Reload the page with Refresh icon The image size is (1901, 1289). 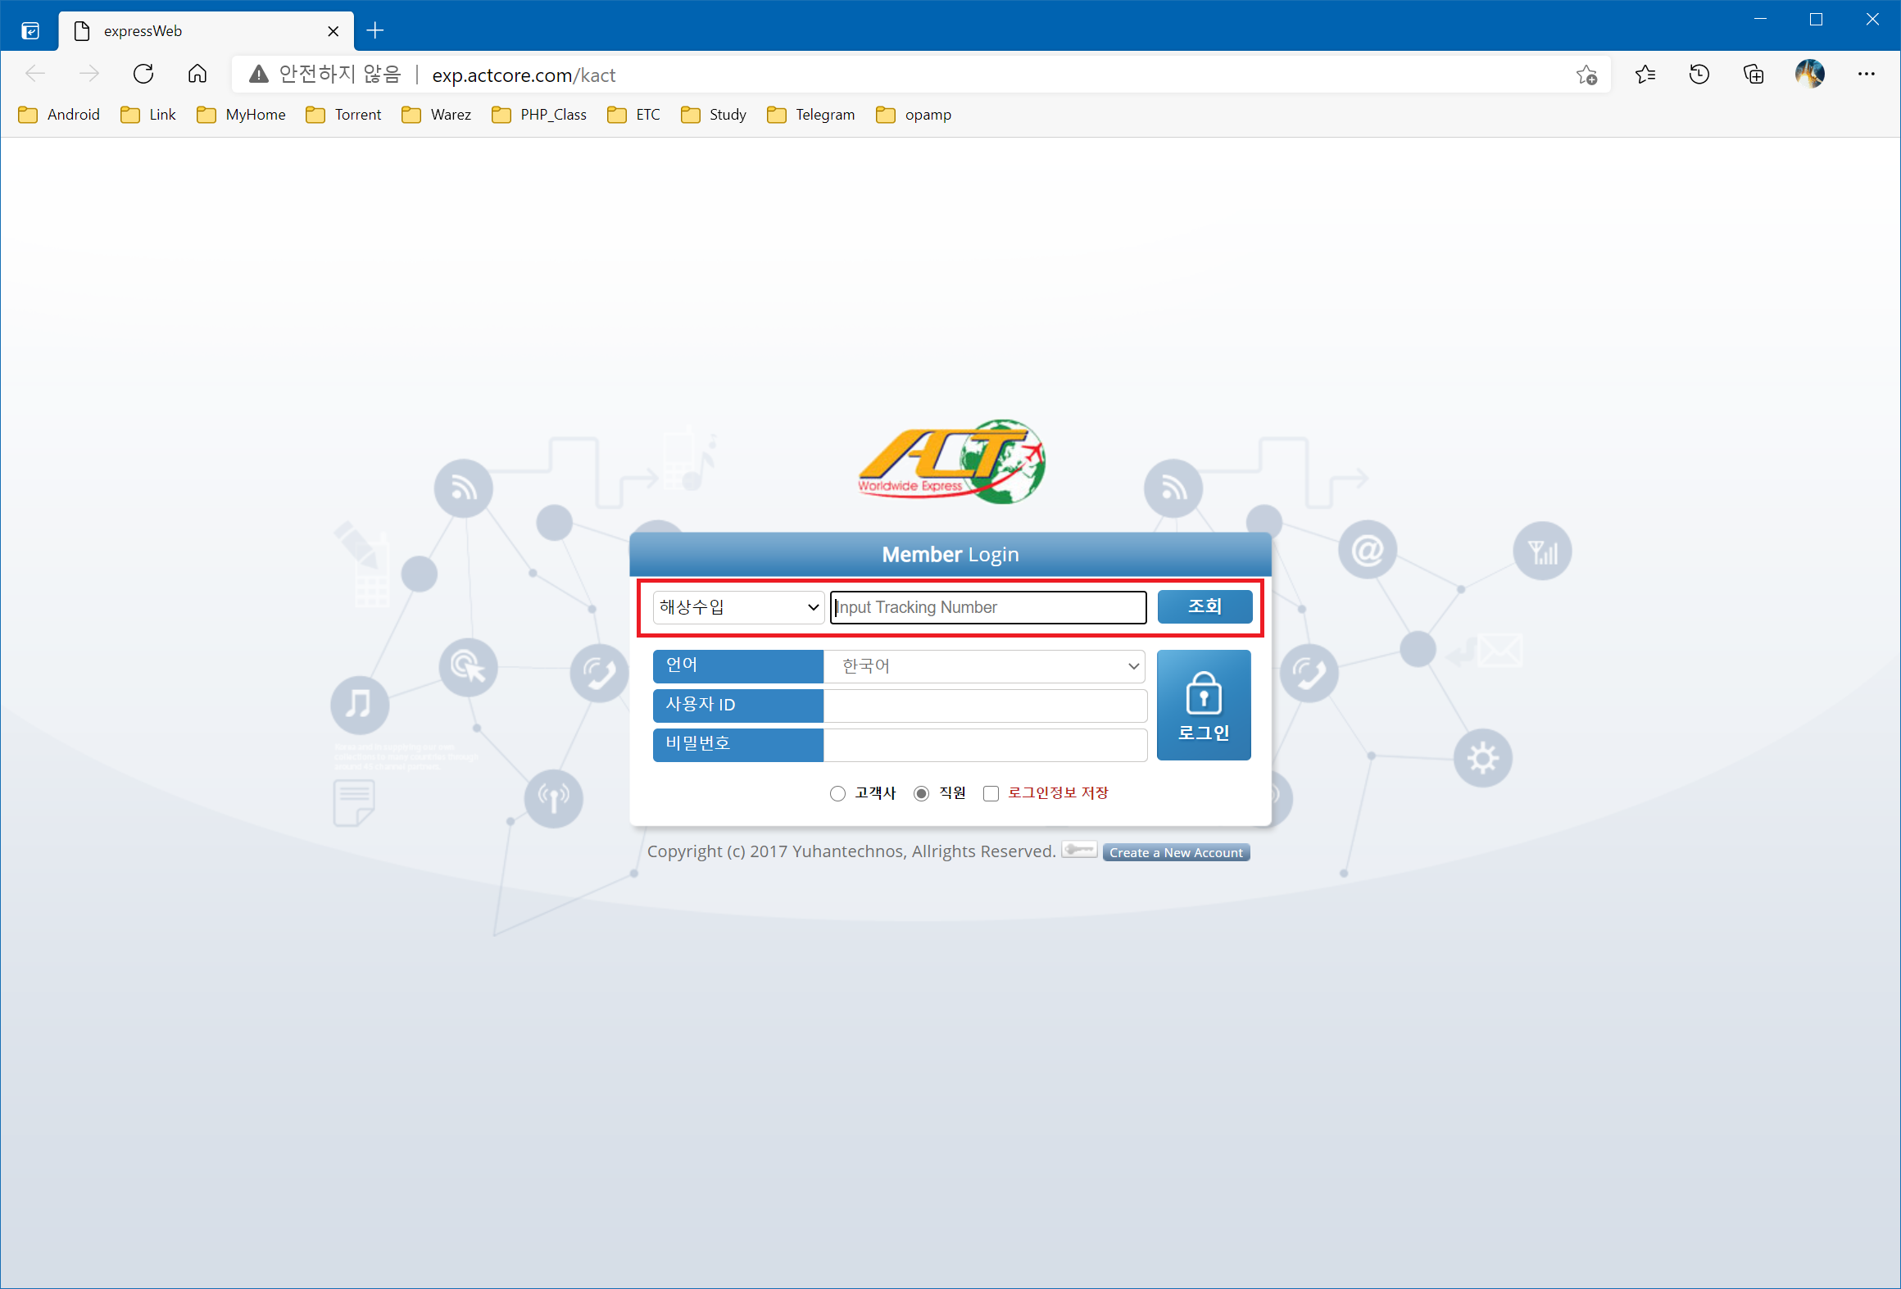(143, 75)
